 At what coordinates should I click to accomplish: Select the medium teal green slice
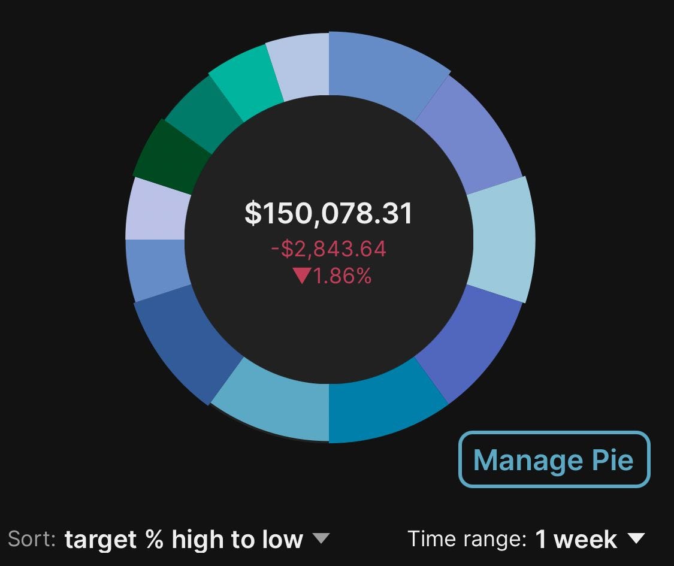[x=203, y=115]
